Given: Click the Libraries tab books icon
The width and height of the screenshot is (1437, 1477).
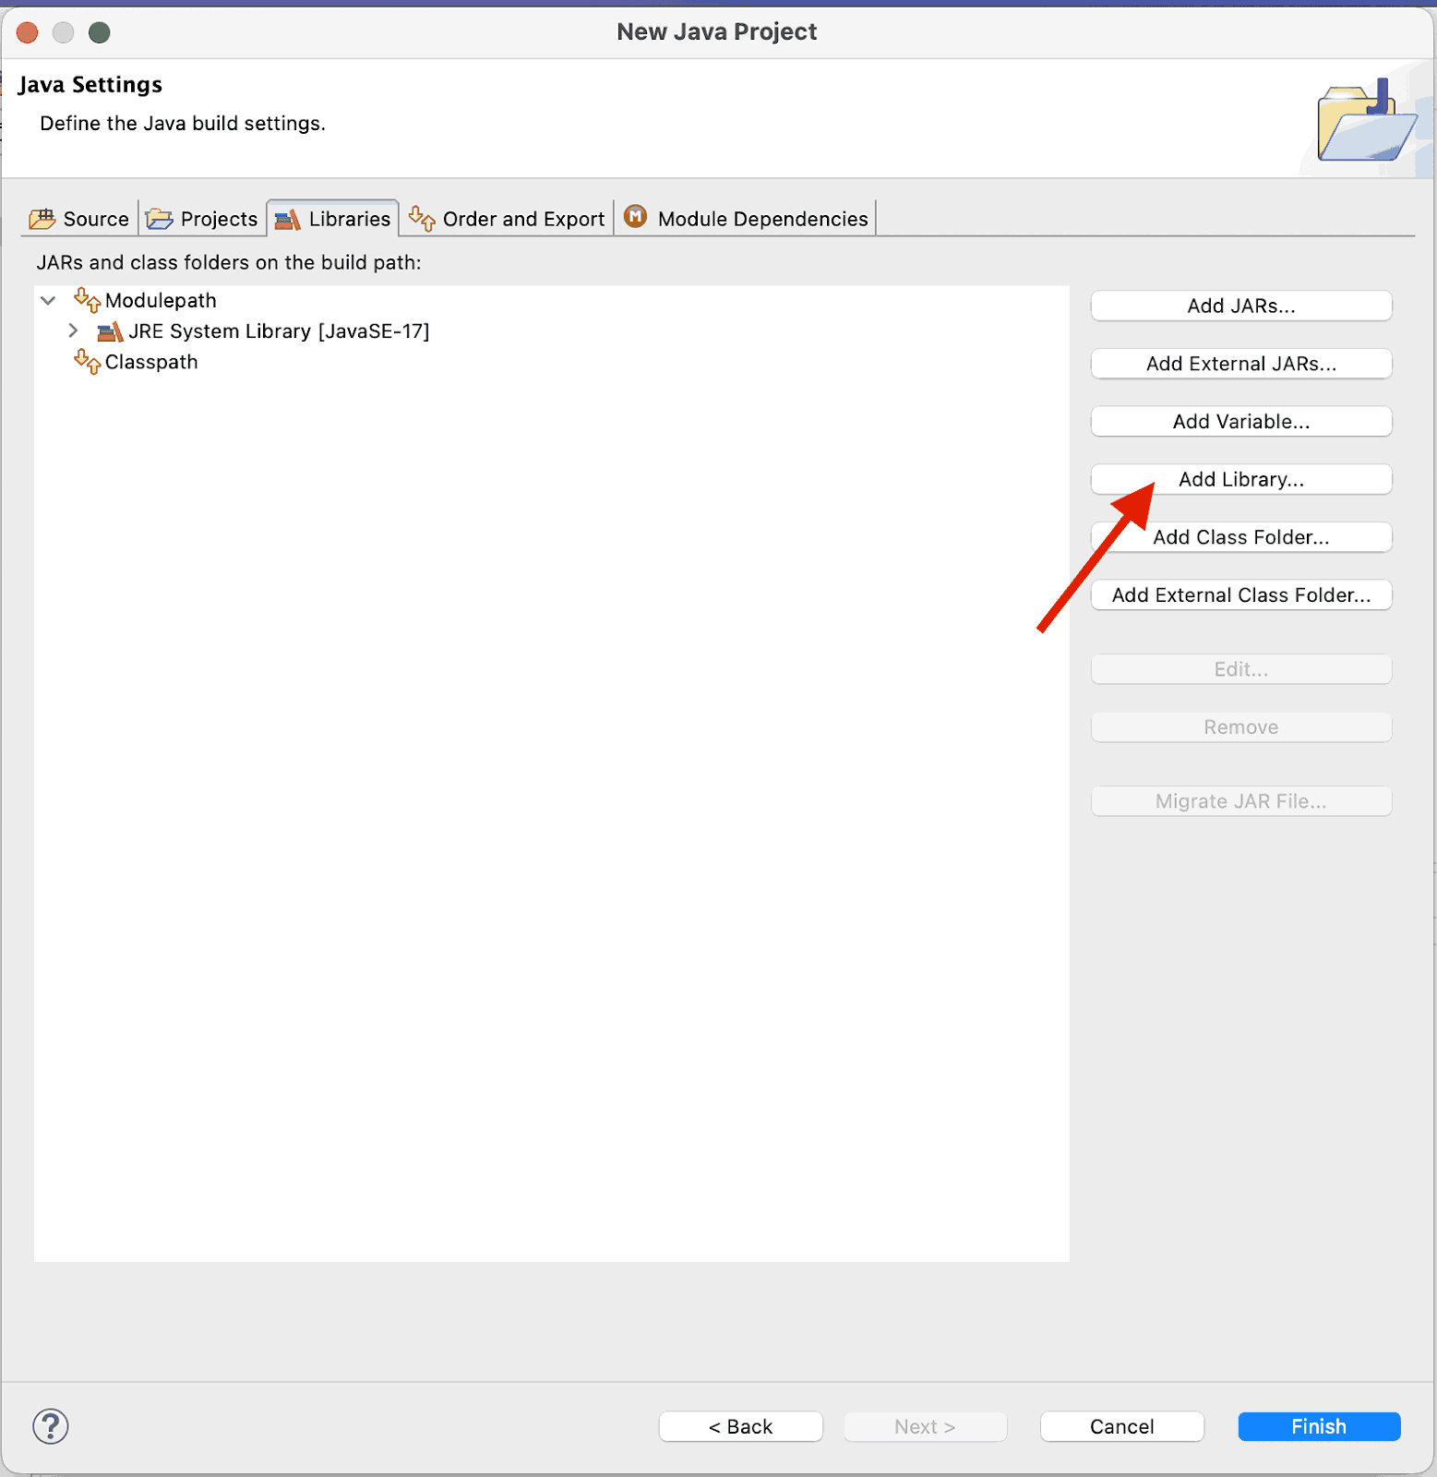Looking at the screenshot, I should tap(288, 219).
